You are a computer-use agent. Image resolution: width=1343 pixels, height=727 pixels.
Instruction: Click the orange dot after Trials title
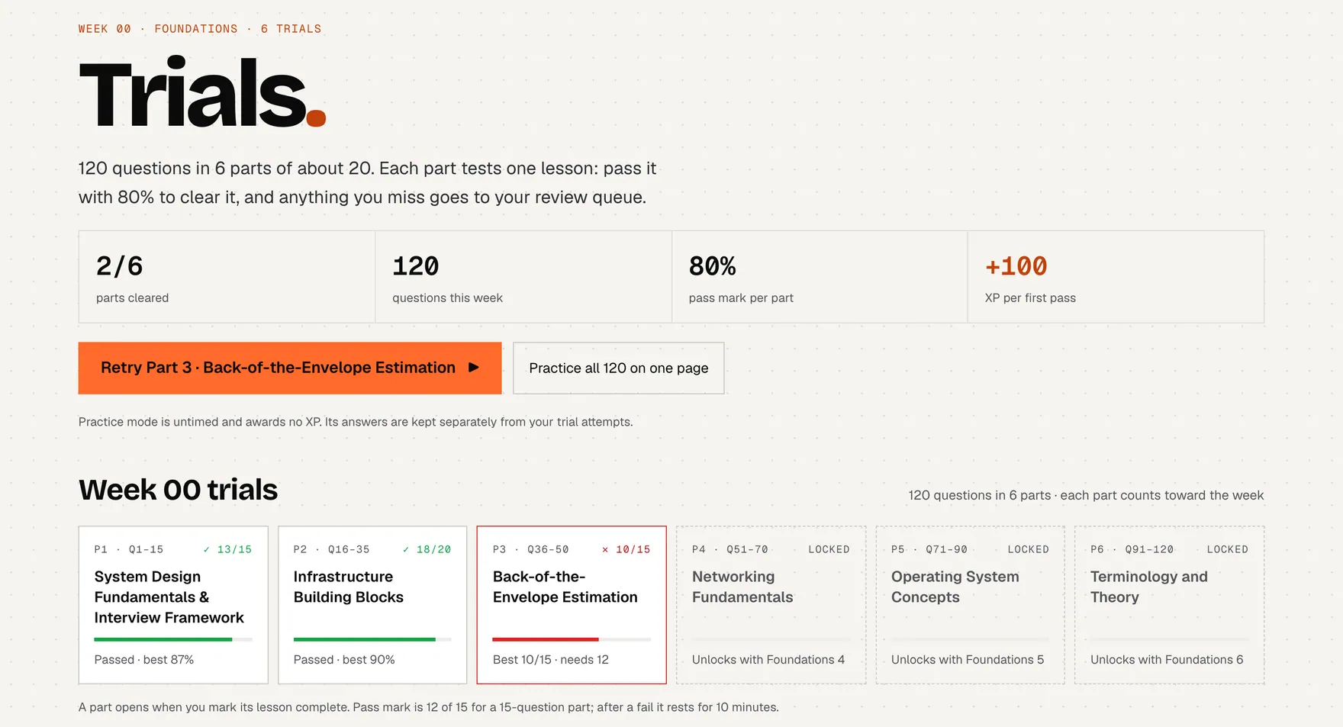(x=316, y=117)
